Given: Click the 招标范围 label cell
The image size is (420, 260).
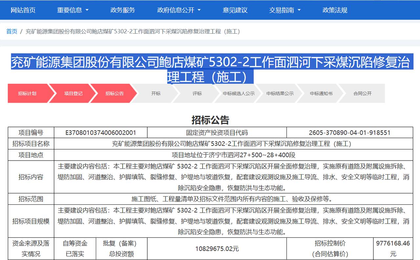Looking at the screenshot, I should (31, 199).
